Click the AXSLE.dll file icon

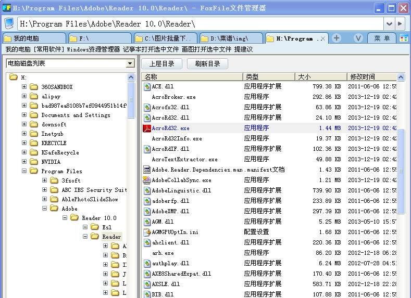tap(147, 284)
